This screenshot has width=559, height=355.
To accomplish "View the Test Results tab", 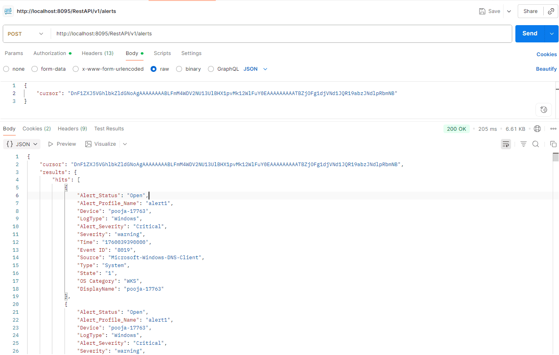I will [x=109, y=128].
